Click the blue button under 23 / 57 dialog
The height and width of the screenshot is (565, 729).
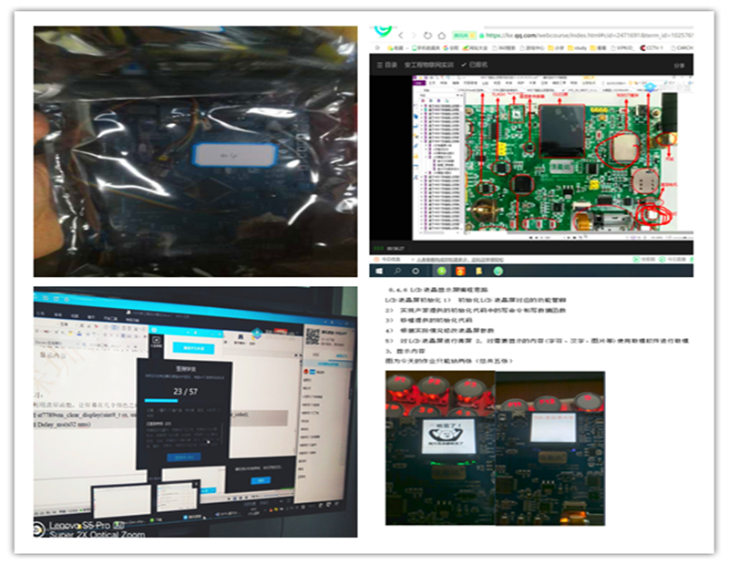tap(184, 457)
